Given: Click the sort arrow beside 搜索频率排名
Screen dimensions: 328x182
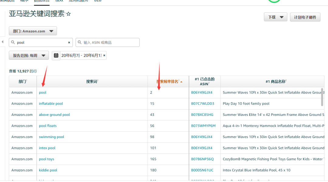Looking at the screenshot, I should point(181,82).
